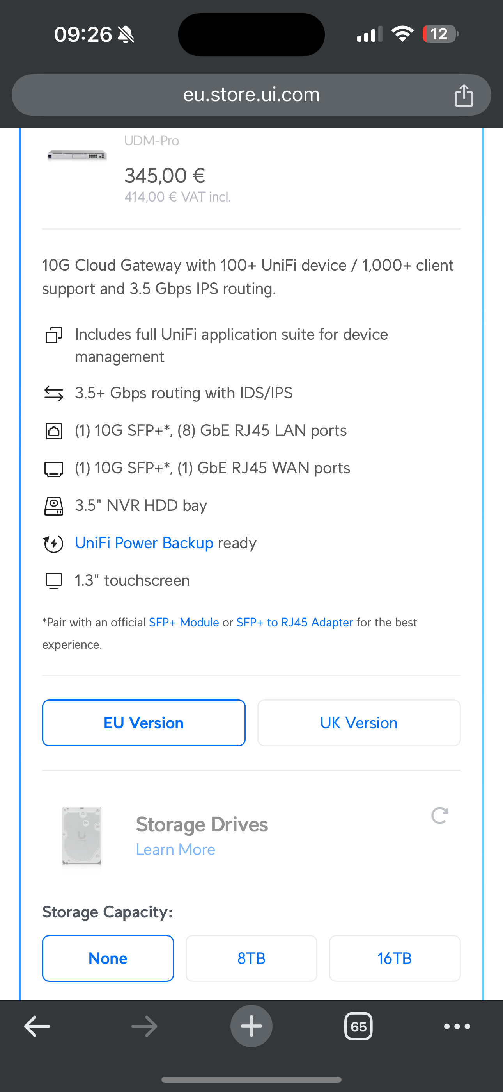Tap Learn More under Storage Drives
The image size is (503, 1092).
pyautogui.click(x=175, y=849)
